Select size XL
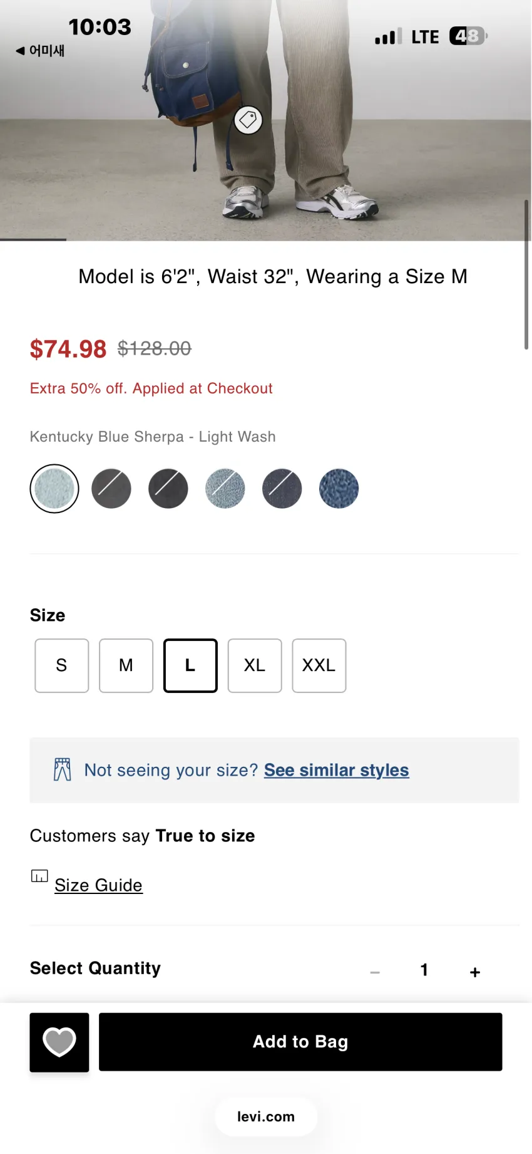 tap(255, 665)
